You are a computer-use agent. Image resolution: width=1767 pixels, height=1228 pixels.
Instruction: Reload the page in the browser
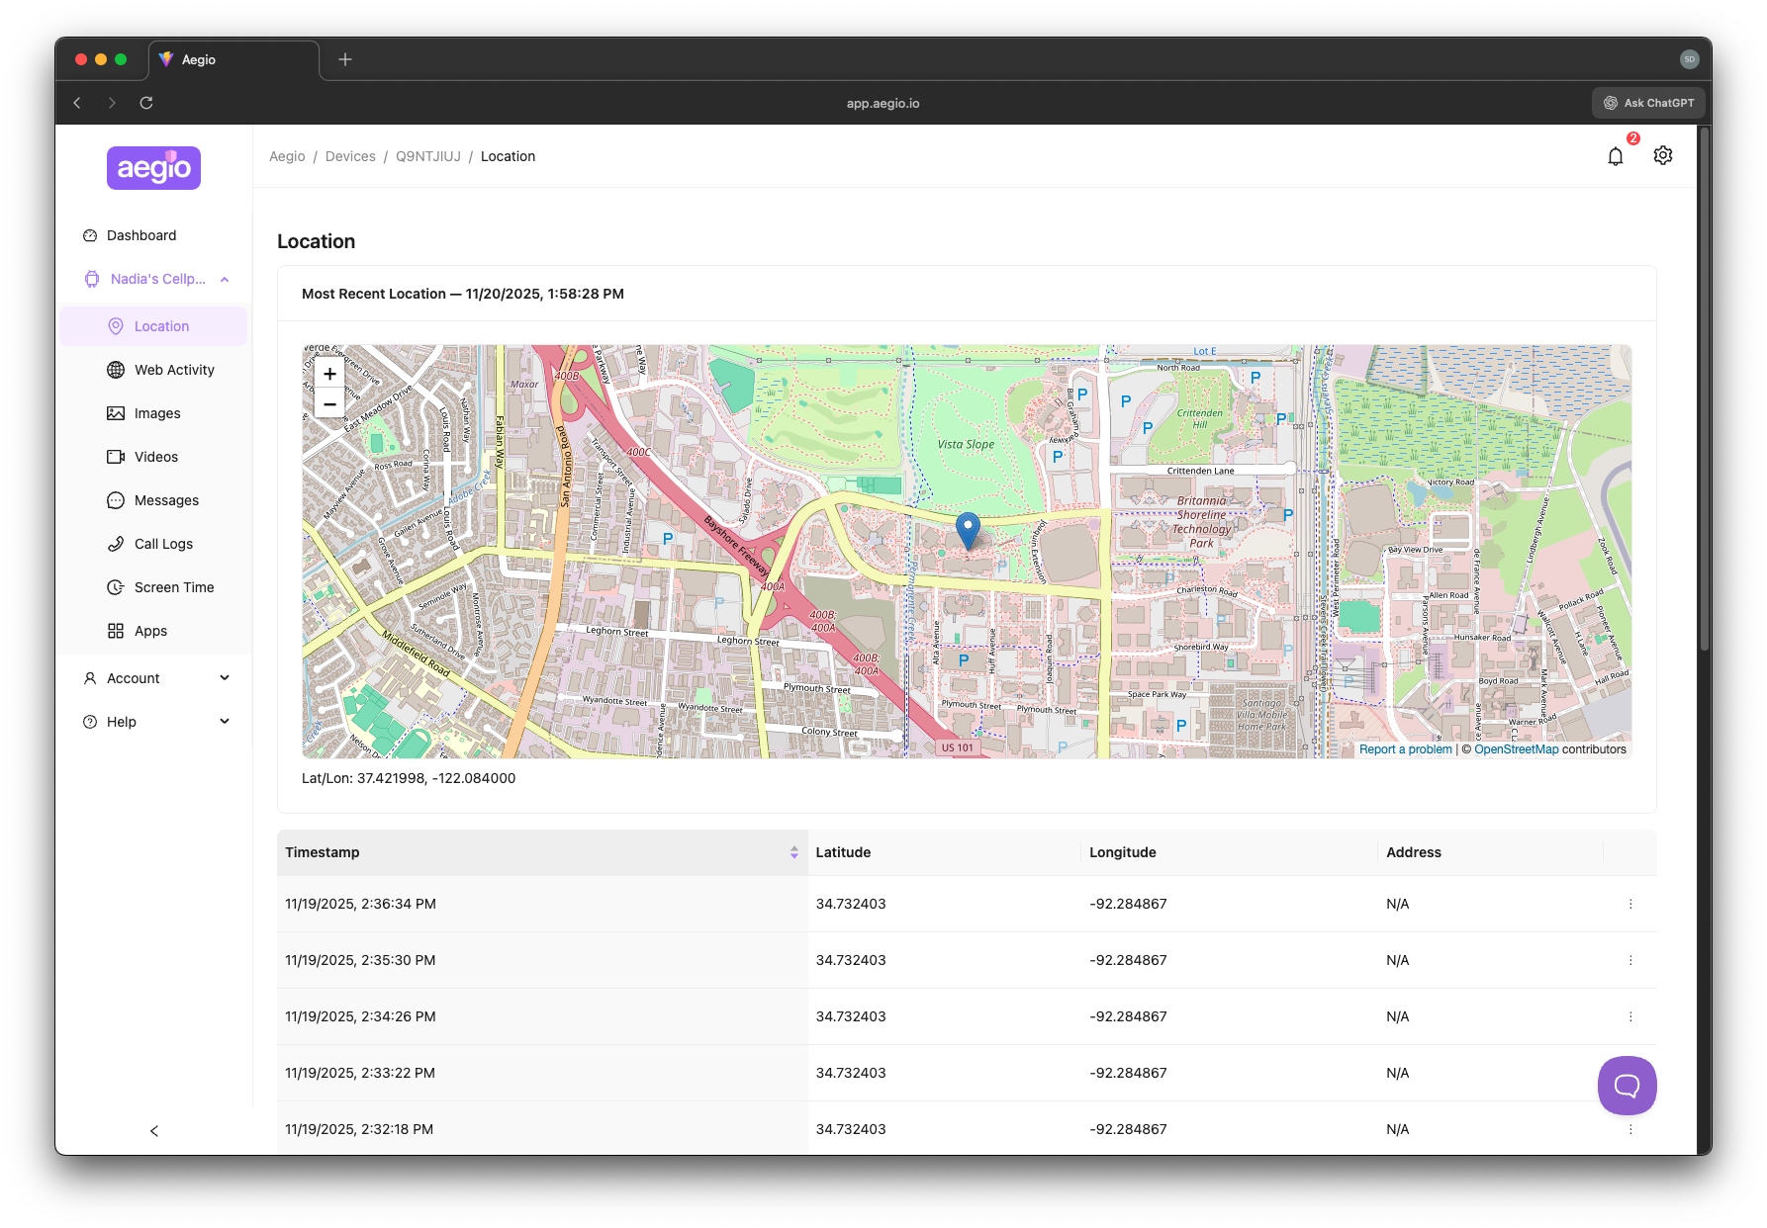point(146,103)
